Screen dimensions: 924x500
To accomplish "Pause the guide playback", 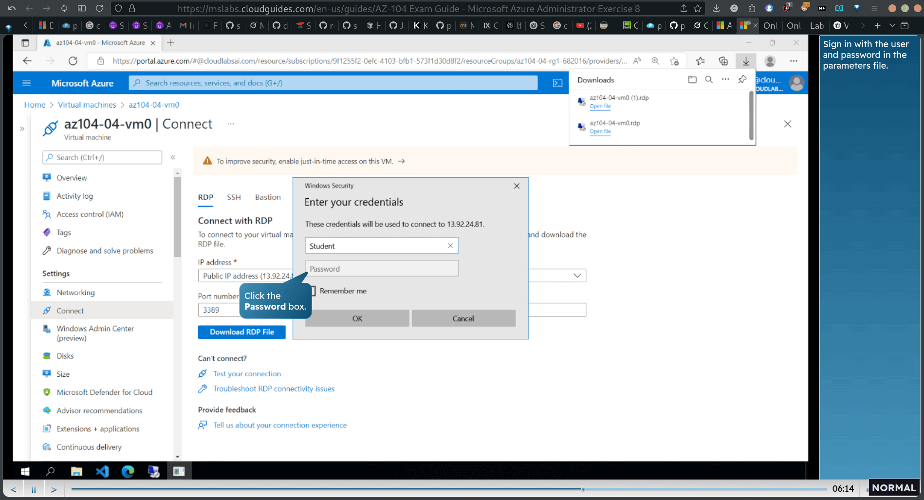I will (34, 489).
